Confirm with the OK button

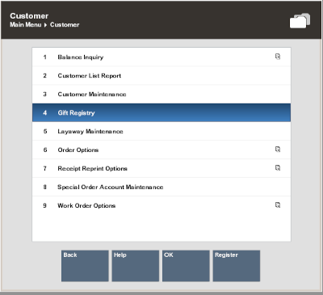(186, 266)
